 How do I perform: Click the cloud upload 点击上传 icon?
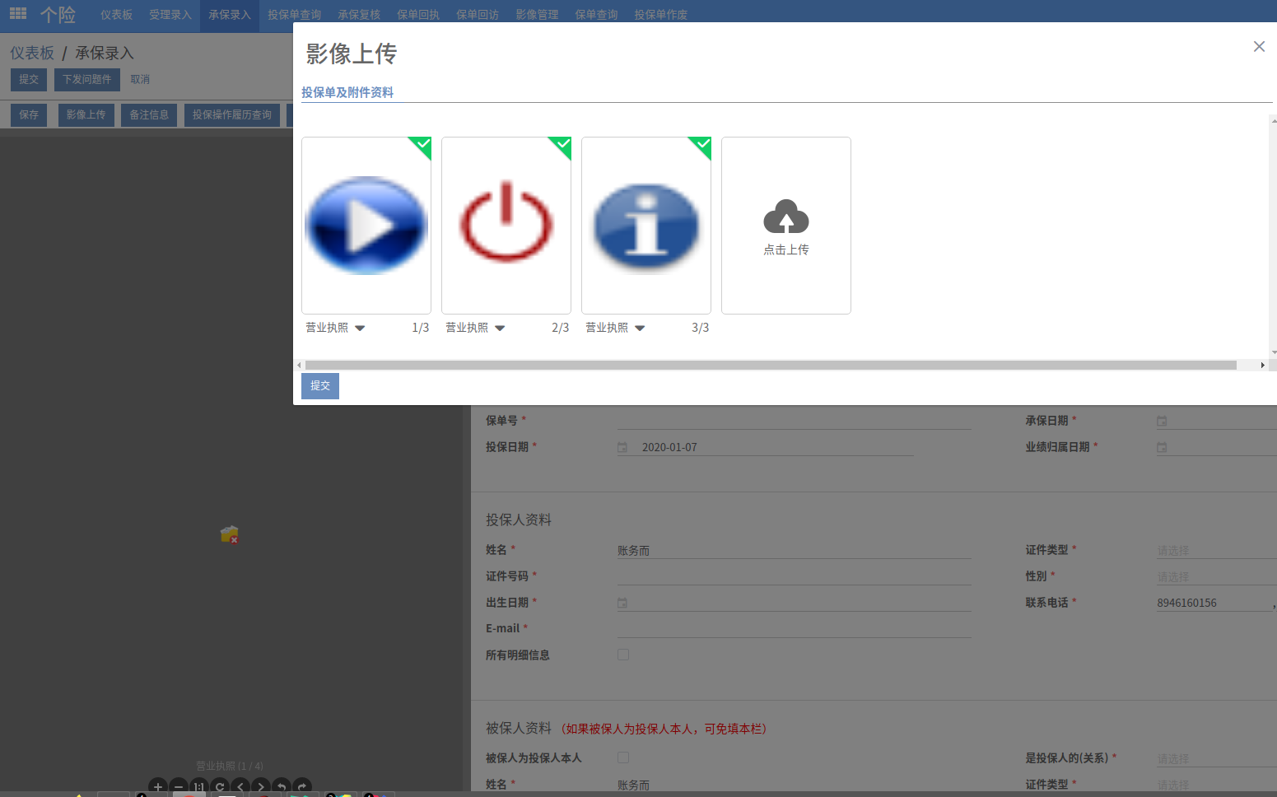point(785,218)
